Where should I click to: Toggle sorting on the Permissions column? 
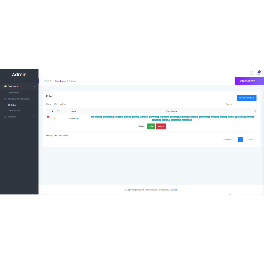pos(255,111)
